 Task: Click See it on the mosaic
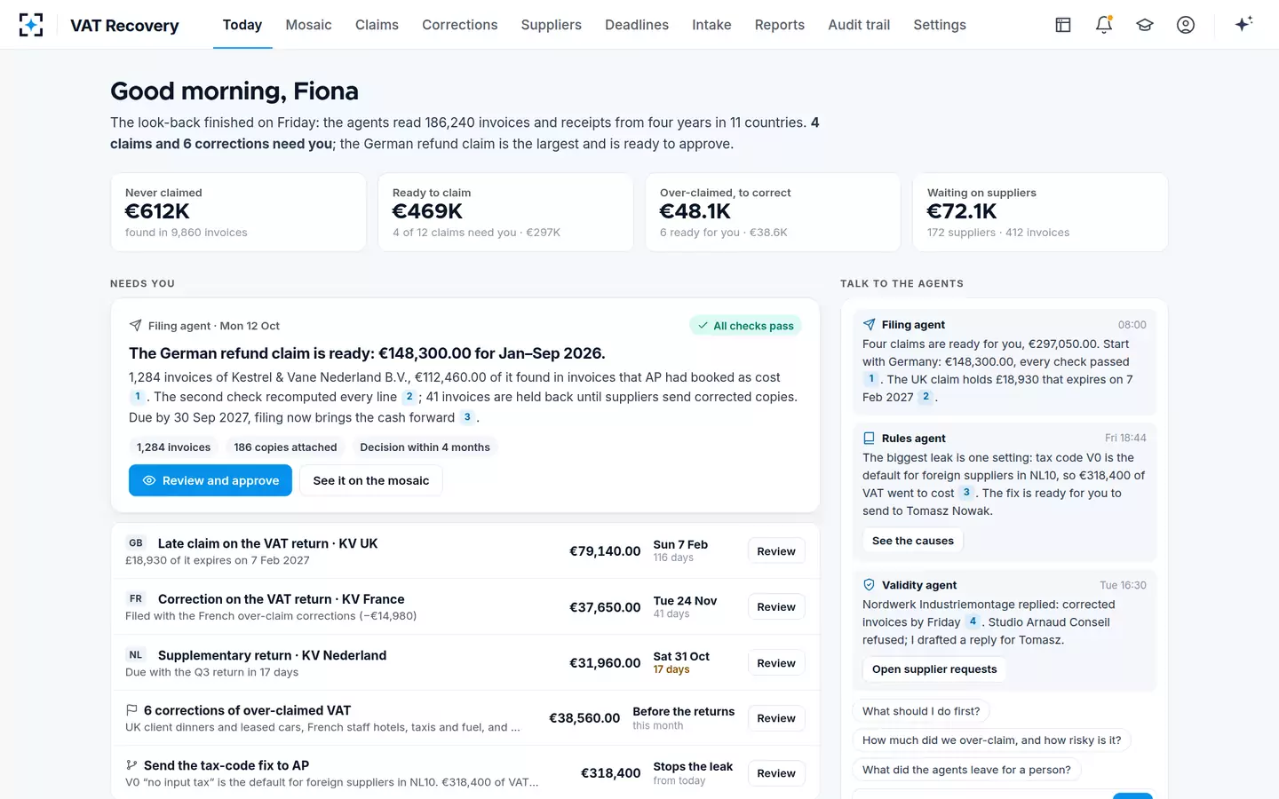click(371, 480)
